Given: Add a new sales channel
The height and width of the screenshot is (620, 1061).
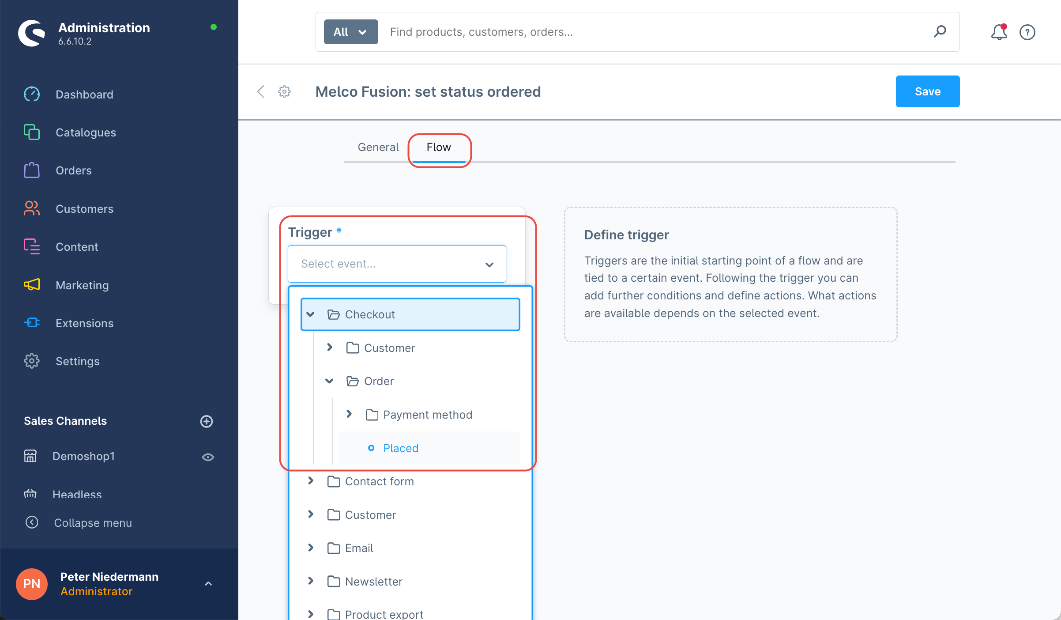Looking at the screenshot, I should pos(207,421).
